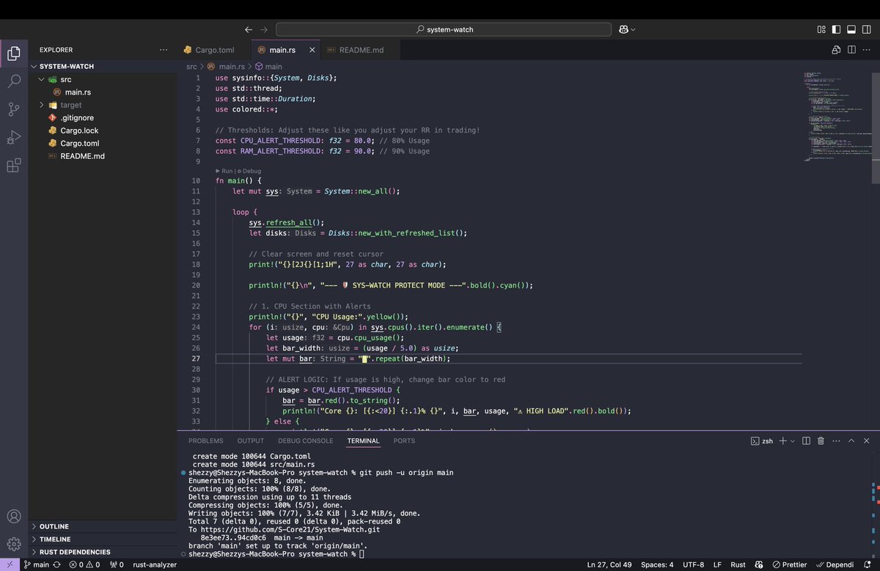The width and height of the screenshot is (880, 571).
Task: Open the Manage gear icon
Action: (x=13, y=544)
